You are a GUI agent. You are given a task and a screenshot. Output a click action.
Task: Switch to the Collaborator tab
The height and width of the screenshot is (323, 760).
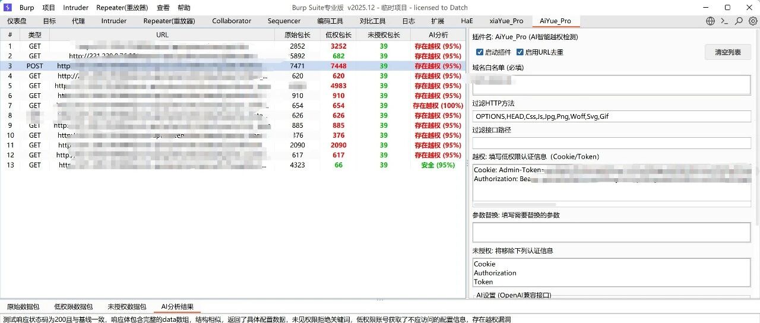[x=232, y=21]
